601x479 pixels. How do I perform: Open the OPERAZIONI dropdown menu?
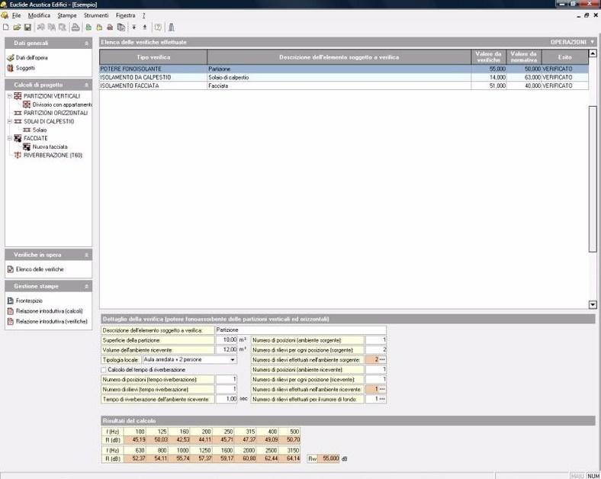click(572, 42)
